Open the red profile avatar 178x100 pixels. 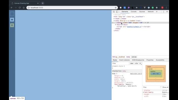pyautogui.click(x=162, y=7)
